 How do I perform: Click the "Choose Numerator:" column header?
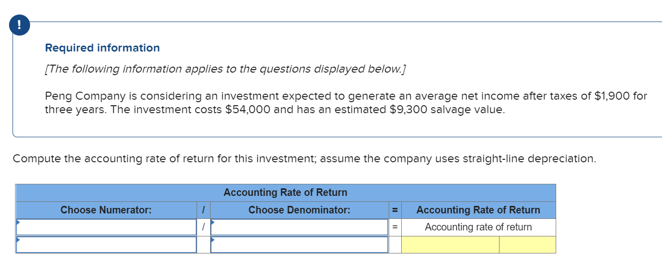tap(106, 210)
